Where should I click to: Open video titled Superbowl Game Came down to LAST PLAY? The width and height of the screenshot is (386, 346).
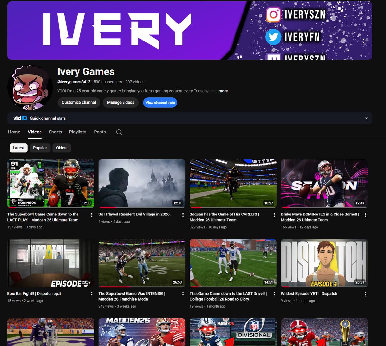[x=43, y=217]
